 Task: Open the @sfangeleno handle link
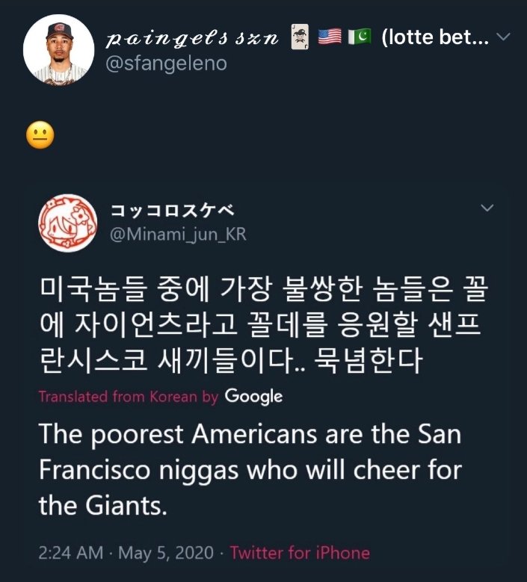(167, 64)
